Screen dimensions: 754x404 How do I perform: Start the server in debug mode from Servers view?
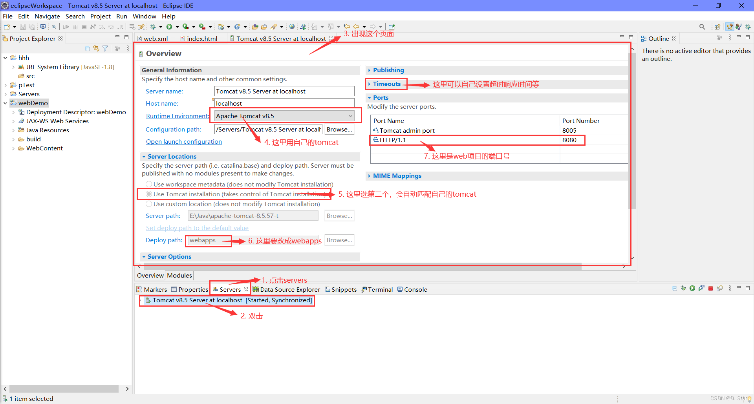pos(683,288)
